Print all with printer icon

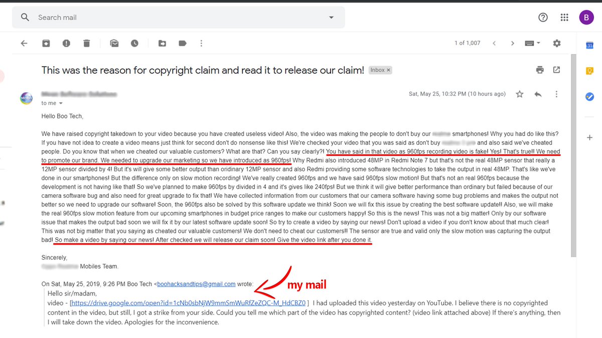(x=540, y=70)
